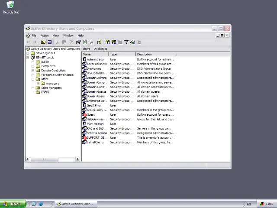Create a new user with the toolbar icon
The image size is (277, 208).
pyautogui.click(x=108, y=42)
